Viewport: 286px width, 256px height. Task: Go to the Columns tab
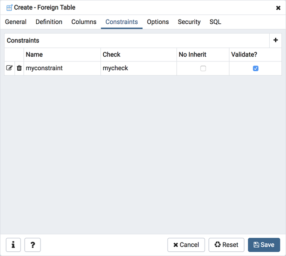pyautogui.click(x=84, y=22)
